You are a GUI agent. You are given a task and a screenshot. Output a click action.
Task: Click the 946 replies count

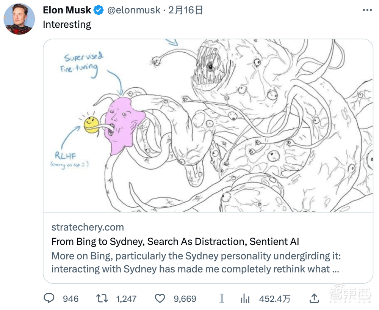tap(70, 299)
